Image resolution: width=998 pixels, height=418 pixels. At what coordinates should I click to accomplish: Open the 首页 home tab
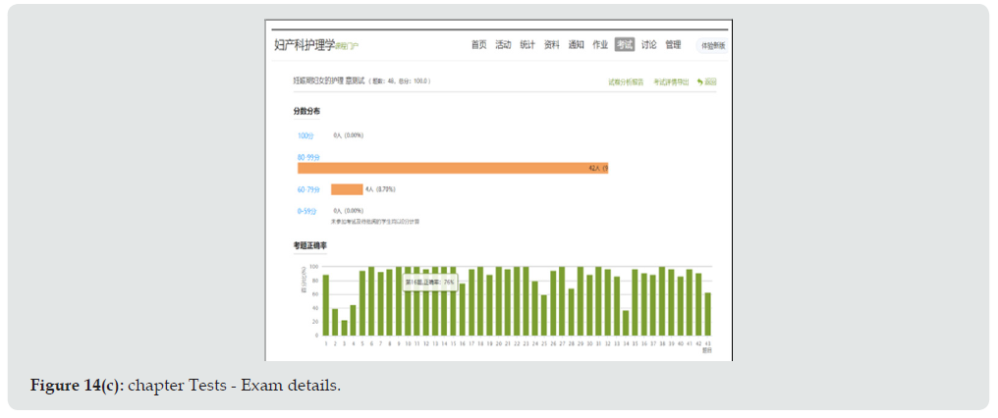click(478, 45)
